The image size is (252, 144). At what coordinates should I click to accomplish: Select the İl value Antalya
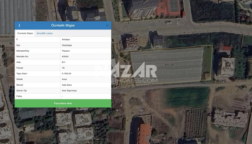(x=66, y=39)
